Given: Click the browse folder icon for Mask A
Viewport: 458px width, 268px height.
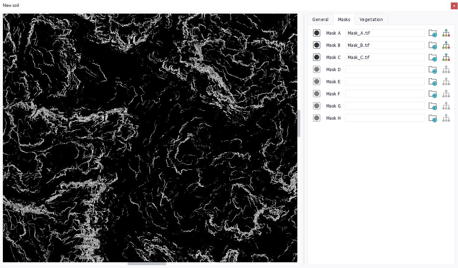Looking at the screenshot, I should click(x=433, y=33).
